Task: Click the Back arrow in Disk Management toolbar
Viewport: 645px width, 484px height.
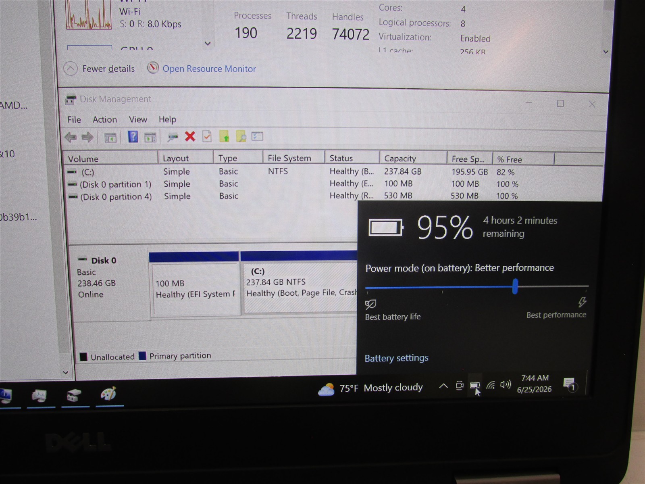Action: click(71, 138)
